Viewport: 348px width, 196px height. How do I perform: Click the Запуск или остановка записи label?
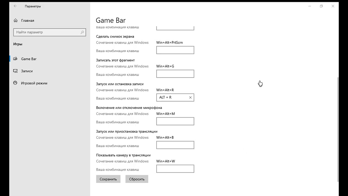coord(120,84)
